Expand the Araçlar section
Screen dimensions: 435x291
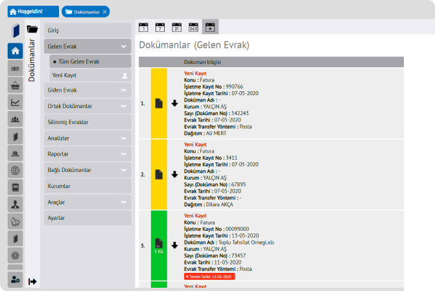click(x=88, y=202)
